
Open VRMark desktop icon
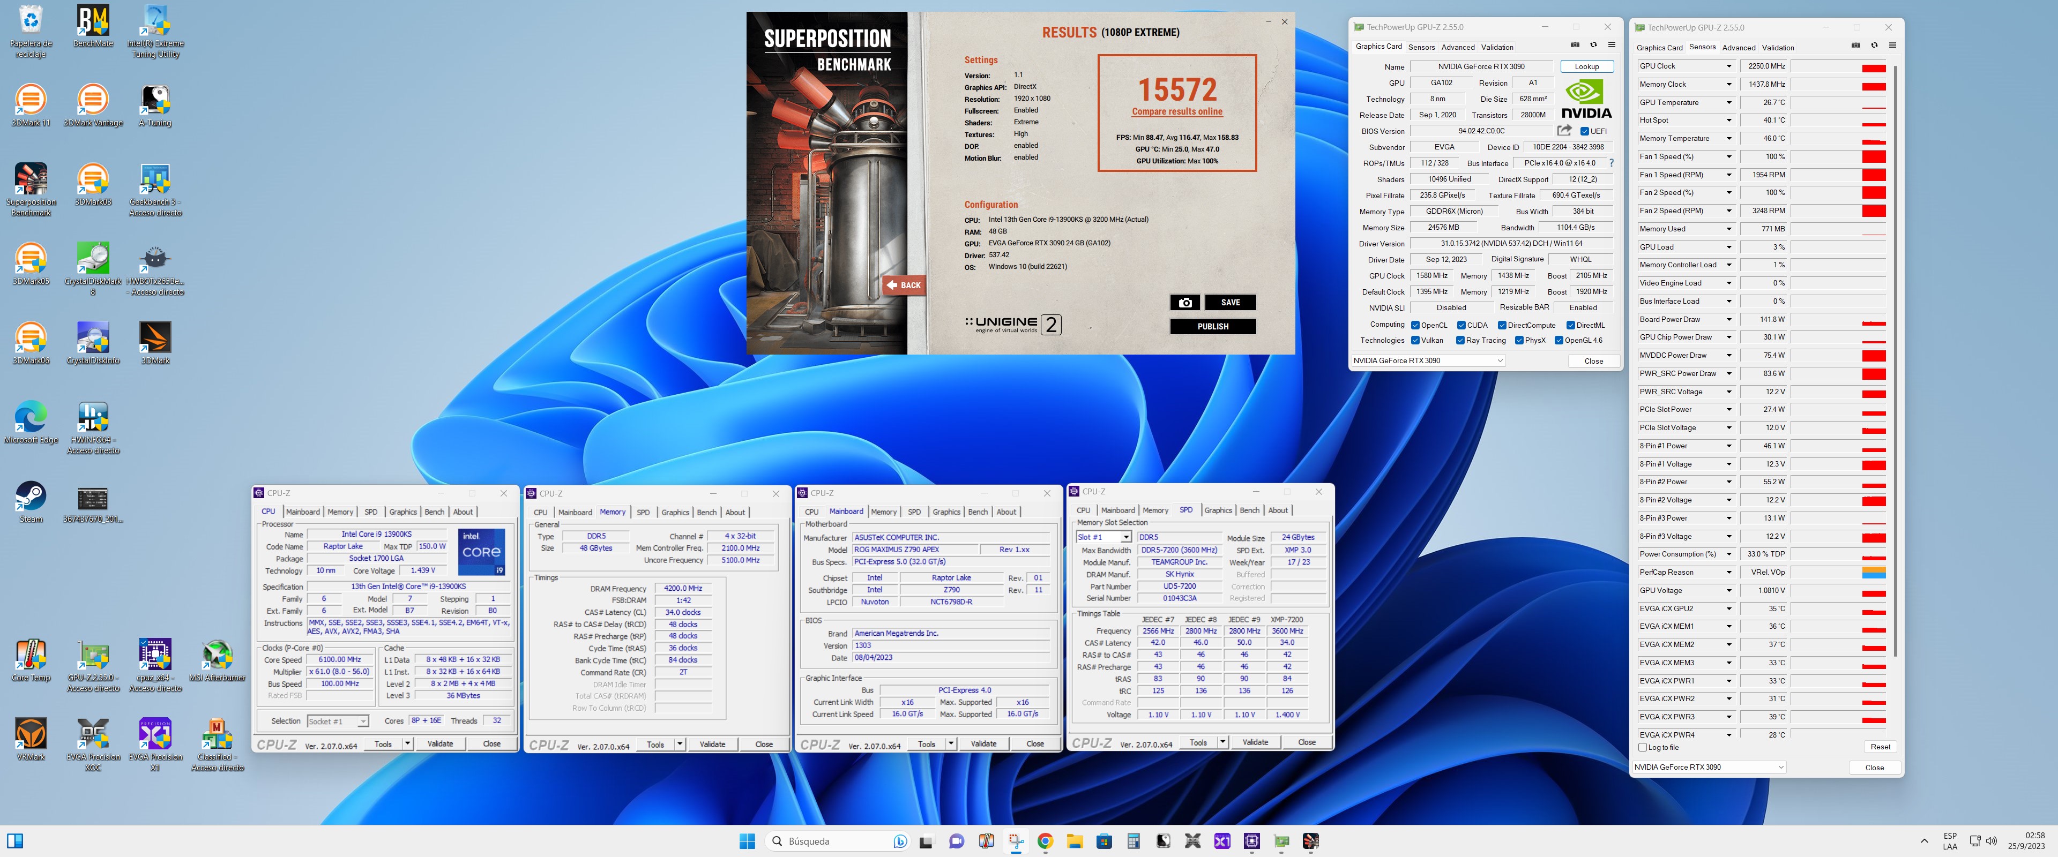(x=31, y=740)
